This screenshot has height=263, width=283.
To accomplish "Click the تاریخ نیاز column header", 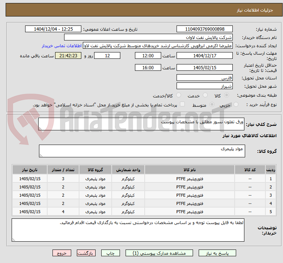I will 30,170.
